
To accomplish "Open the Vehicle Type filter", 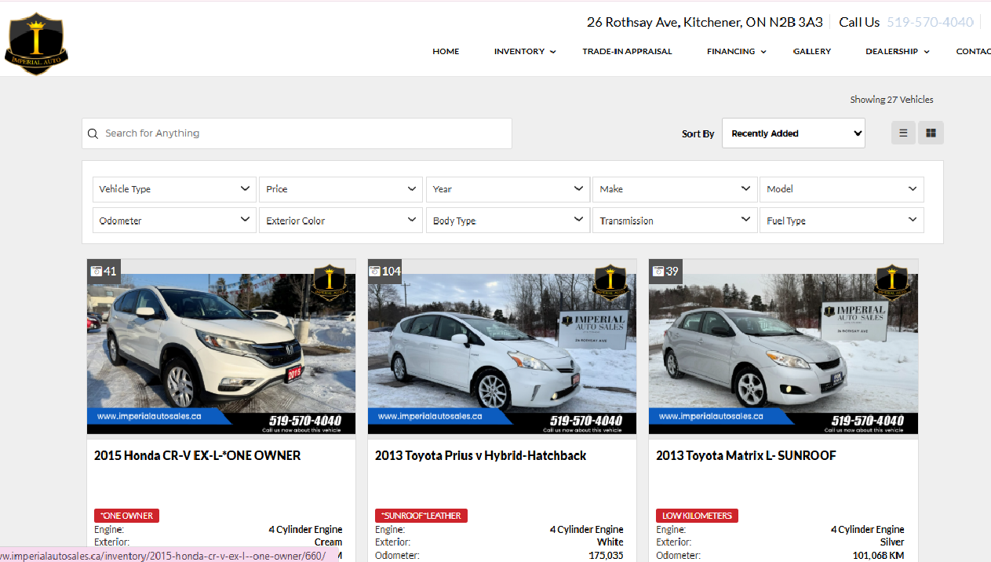I will tap(174, 189).
